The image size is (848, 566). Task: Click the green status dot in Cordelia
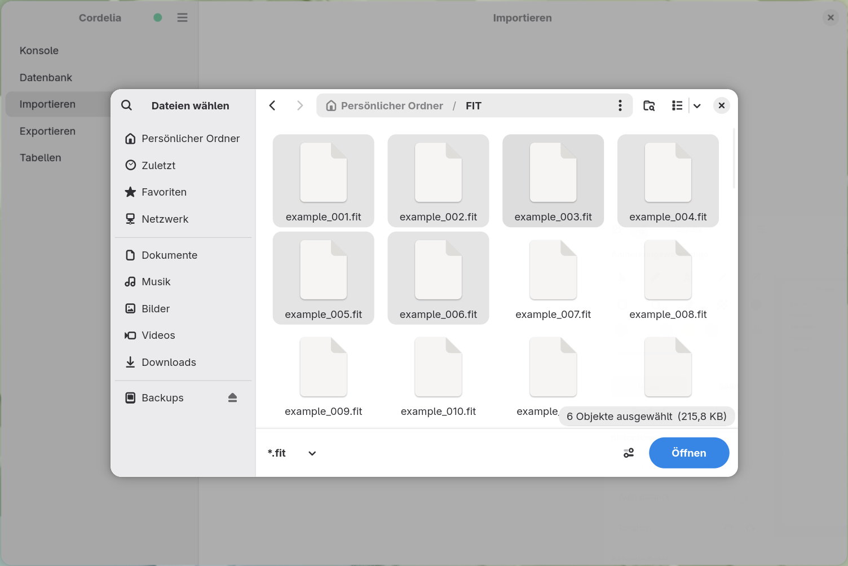(x=158, y=17)
